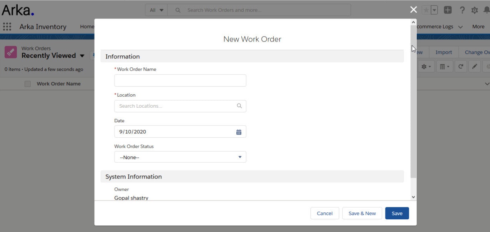The height and width of the screenshot is (232, 490).
Task: Click the dialog vertical scrollbar thumb
Action: click(x=414, y=102)
